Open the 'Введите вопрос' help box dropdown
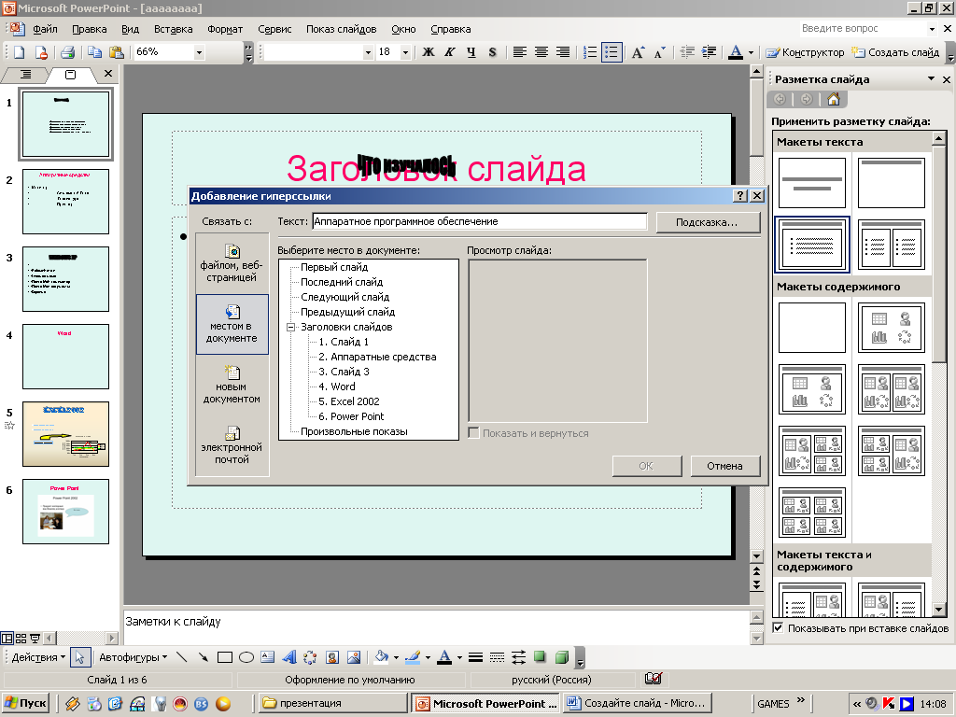Image resolution: width=956 pixels, height=717 pixels. click(932, 29)
